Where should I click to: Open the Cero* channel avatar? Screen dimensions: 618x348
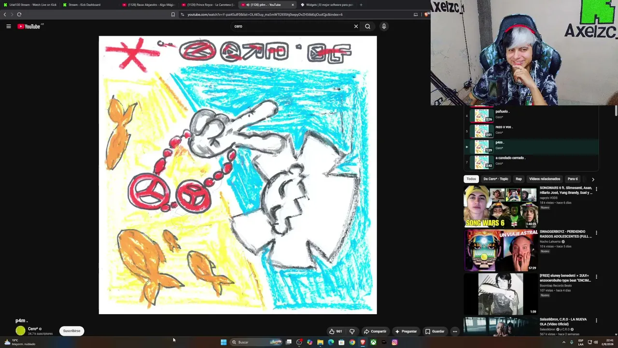(x=20, y=331)
